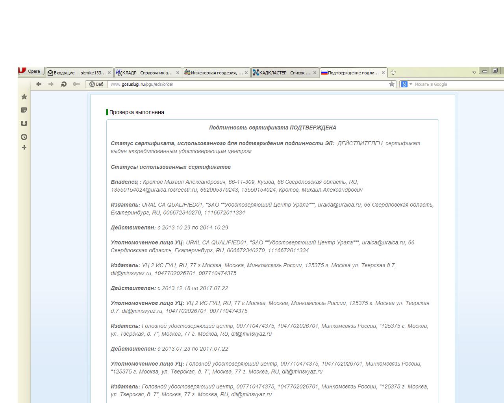Show the Downloads panel in the sidebar

coord(24,124)
